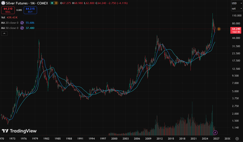Viewport: 243px width, 142px height.
Task: Click the 1979 time axis label
Action: point(35,139)
